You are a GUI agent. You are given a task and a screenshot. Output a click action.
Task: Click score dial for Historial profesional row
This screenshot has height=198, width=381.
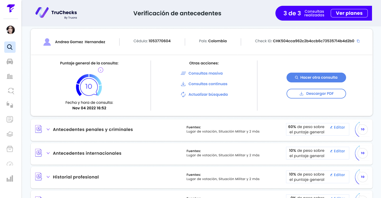(362, 177)
